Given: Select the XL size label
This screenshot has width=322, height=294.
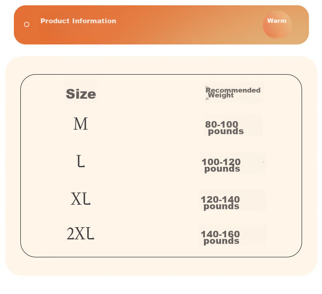Looking at the screenshot, I should tap(81, 199).
